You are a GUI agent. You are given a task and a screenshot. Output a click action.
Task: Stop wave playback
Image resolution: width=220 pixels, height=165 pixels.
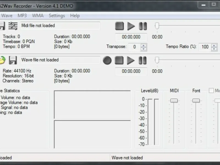[119, 60]
